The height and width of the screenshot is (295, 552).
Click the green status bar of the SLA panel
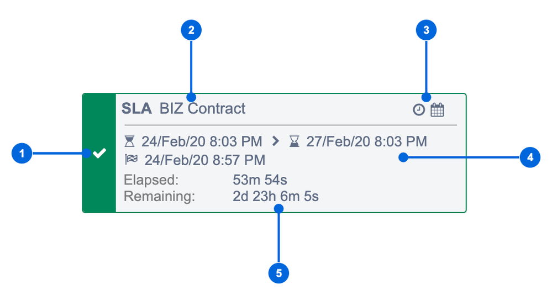[x=99, y=153]
